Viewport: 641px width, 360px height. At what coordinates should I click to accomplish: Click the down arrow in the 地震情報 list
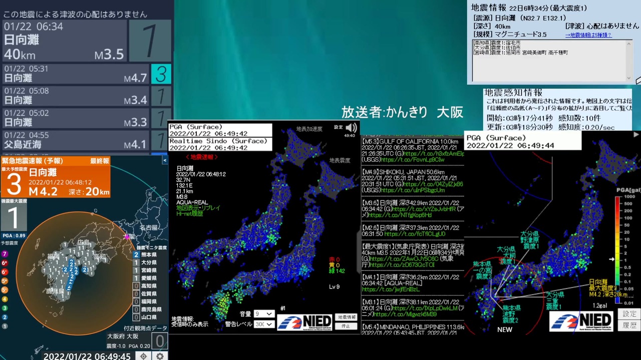pyautogui.click(x=629, y=77)
